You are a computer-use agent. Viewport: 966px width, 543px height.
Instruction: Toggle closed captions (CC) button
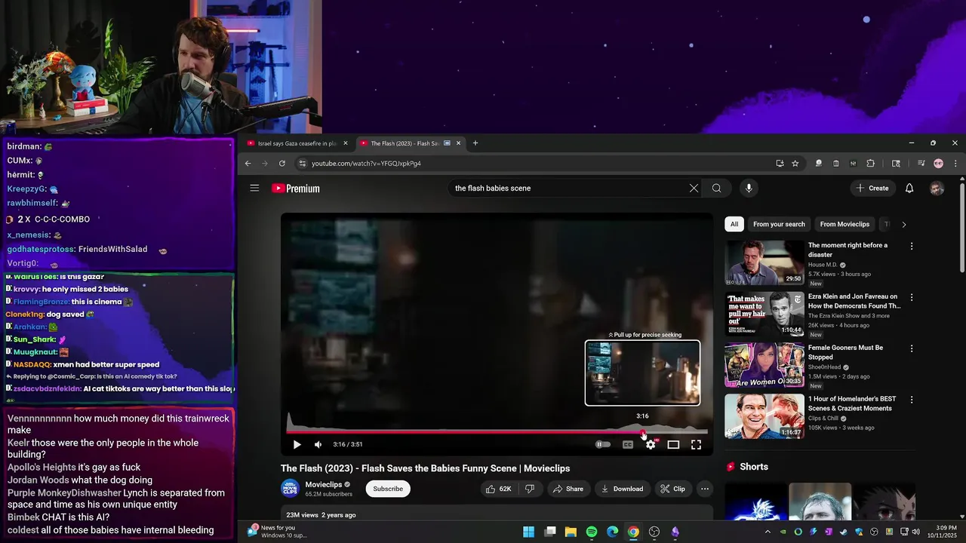pyautogui.click(x=627, y=445)
